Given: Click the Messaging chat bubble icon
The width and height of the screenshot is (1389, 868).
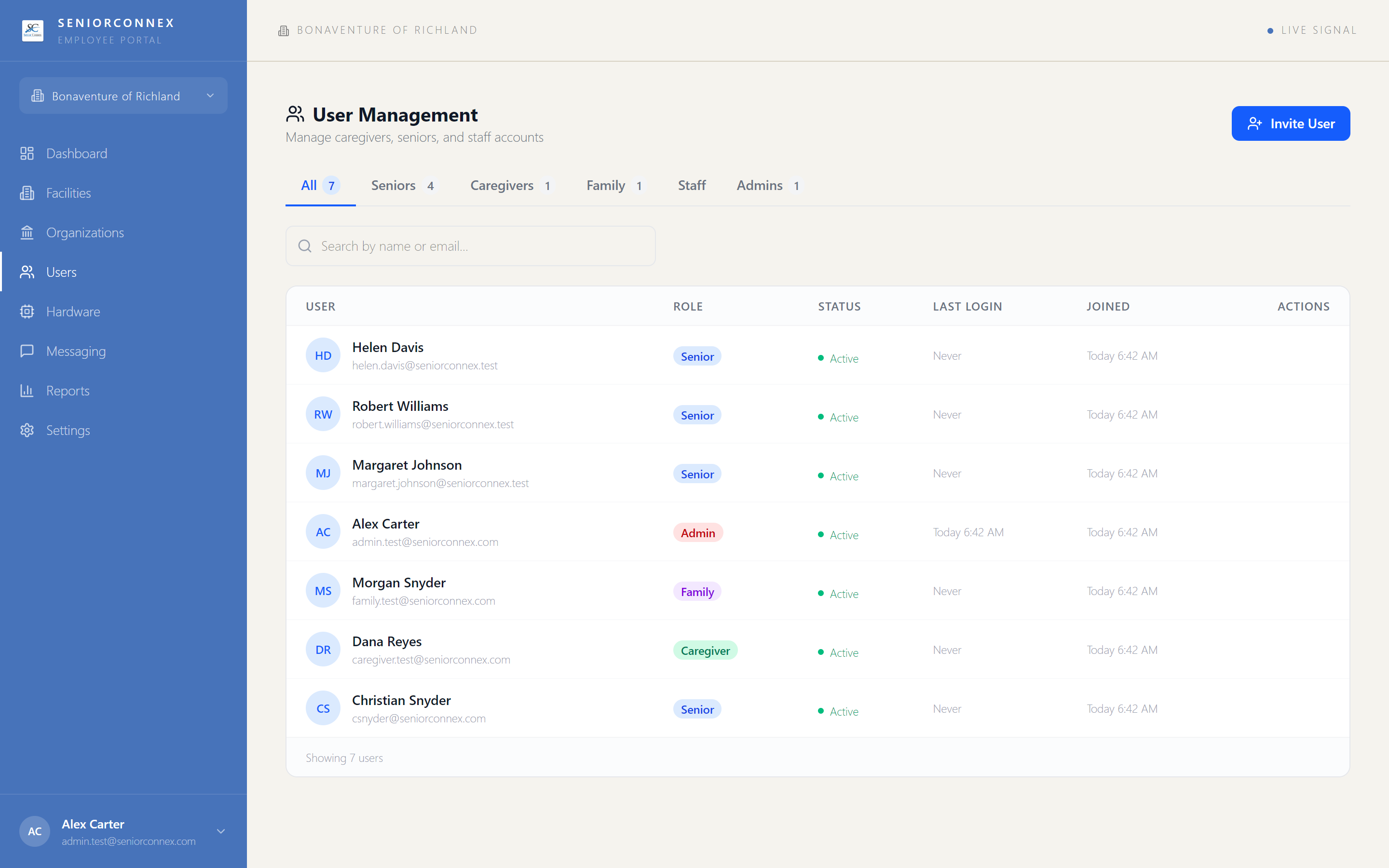Looking at the screenshot, I should pos(27,352).
